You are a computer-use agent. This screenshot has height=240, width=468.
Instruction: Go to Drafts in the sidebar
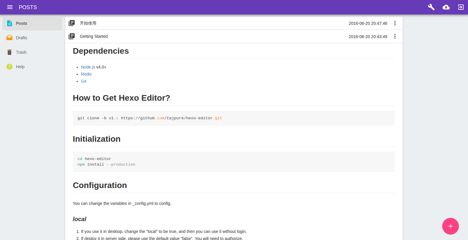[32, 38]
